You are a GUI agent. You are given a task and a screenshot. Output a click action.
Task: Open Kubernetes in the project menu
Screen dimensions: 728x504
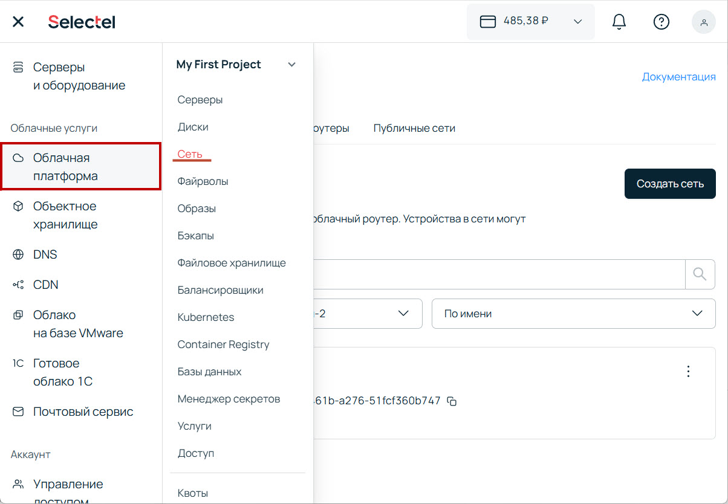(x=206, y=317)
